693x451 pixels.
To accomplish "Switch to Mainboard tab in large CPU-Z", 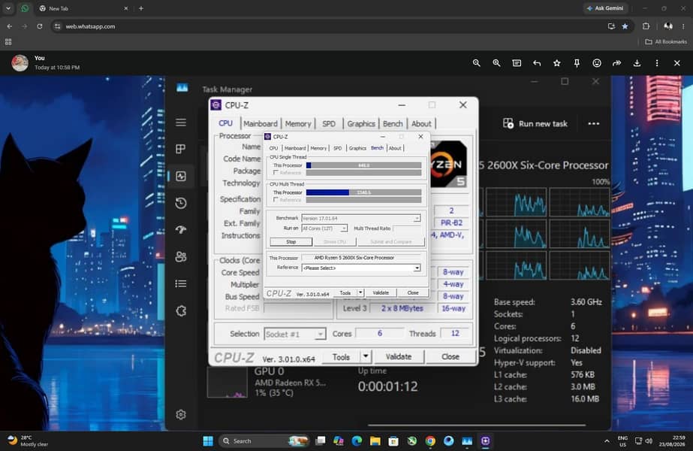I will 261,124.
